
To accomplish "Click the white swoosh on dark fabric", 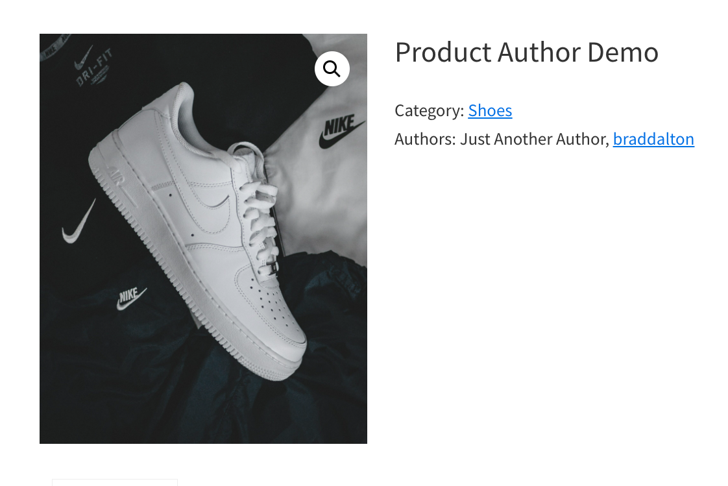I will (79, 222).
